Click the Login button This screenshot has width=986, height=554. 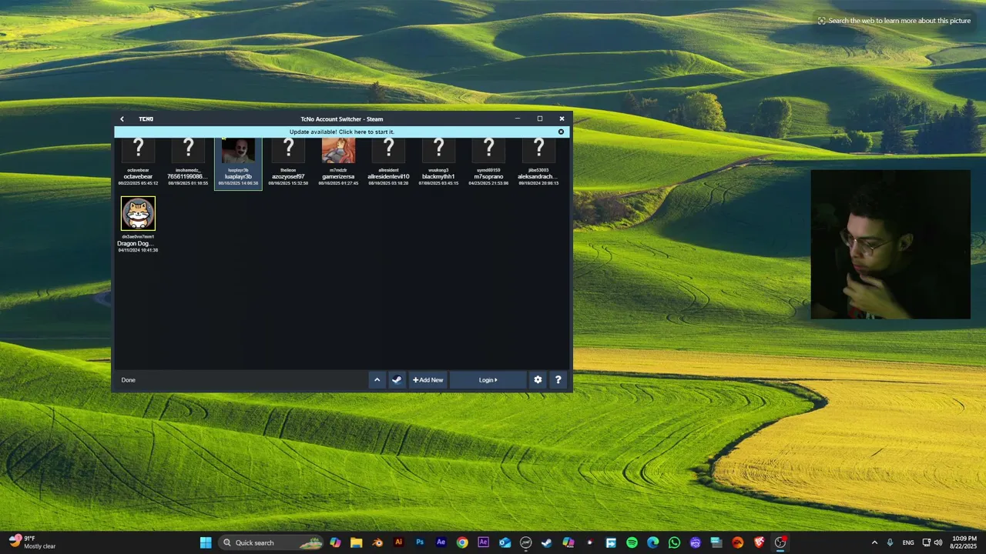[488, 379]
